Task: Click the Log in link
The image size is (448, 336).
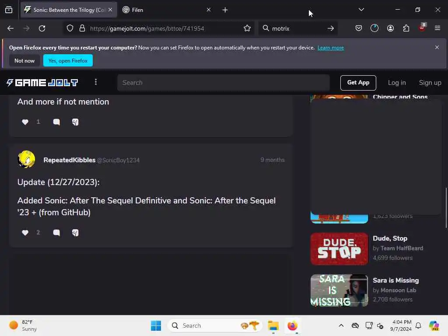Action: click(396, 83)
